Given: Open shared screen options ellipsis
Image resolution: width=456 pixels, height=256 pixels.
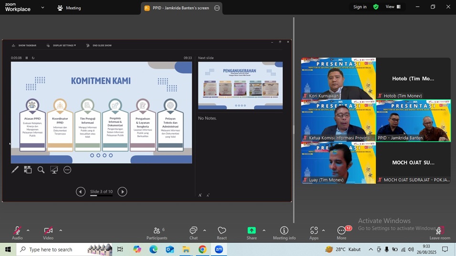Looking at the screenshot, I should pyautogui.click(x=217, y=8).
